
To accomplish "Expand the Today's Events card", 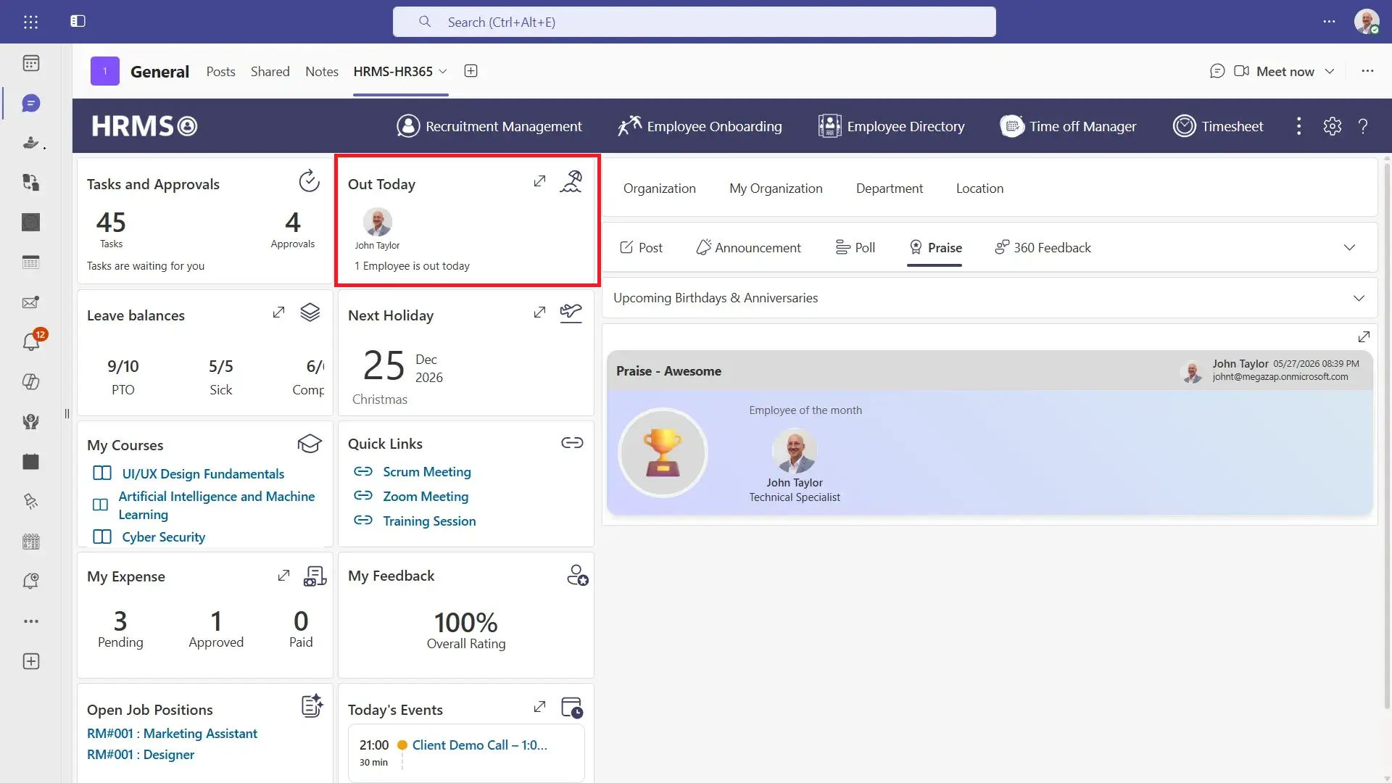I will pos(539,707).
